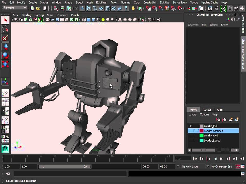Click the MEL command line input field

coord(70,174)
